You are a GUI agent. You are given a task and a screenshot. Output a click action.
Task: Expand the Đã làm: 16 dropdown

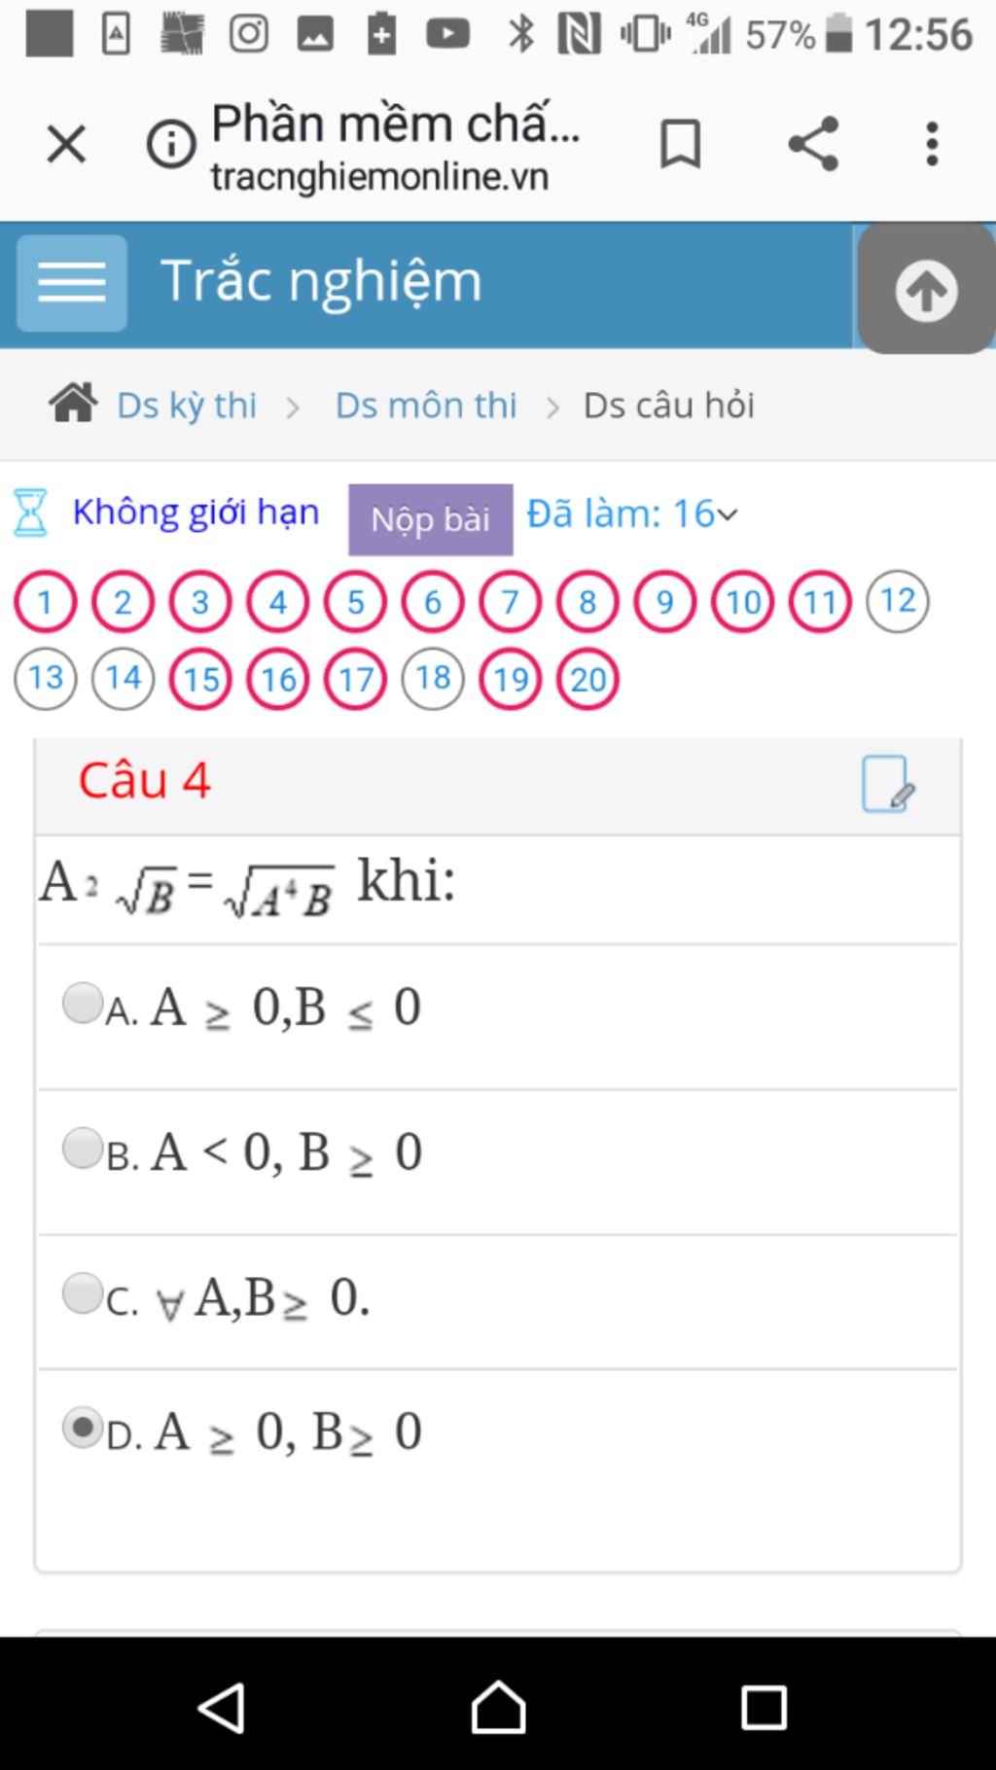coord(632,513)
